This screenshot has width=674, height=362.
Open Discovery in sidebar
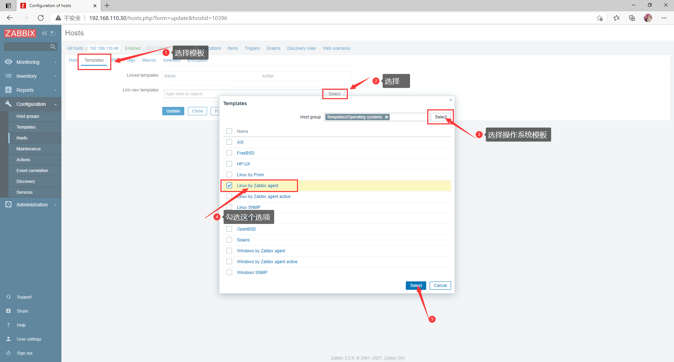26,182
